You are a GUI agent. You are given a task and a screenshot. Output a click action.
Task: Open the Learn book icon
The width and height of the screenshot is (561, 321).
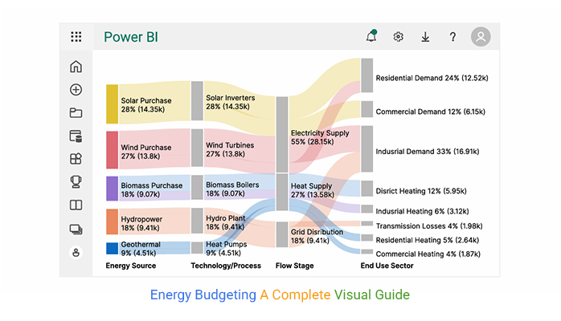point(76,205)
